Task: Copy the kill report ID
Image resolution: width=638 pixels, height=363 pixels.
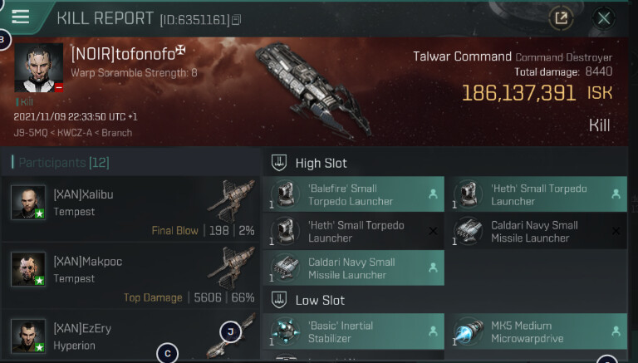Action: point(237,20)
